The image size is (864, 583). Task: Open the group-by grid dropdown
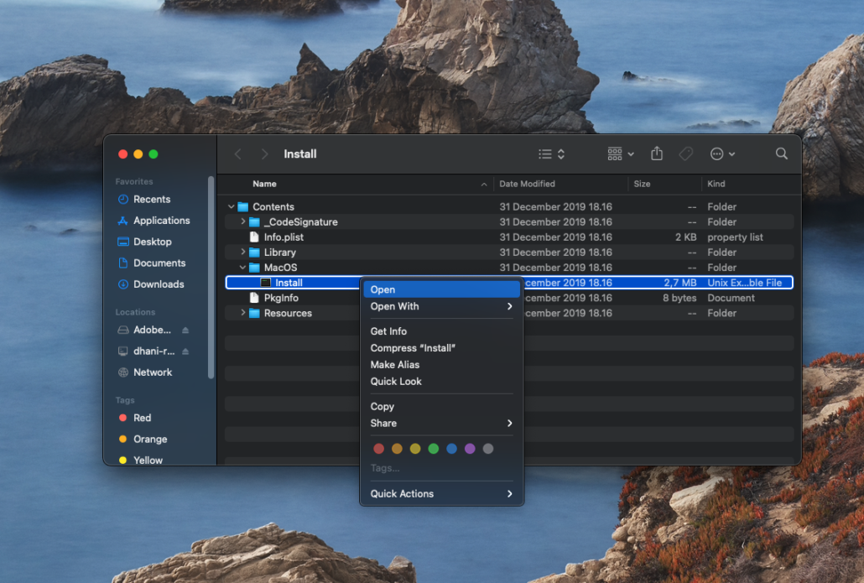[x=621, y=154]
